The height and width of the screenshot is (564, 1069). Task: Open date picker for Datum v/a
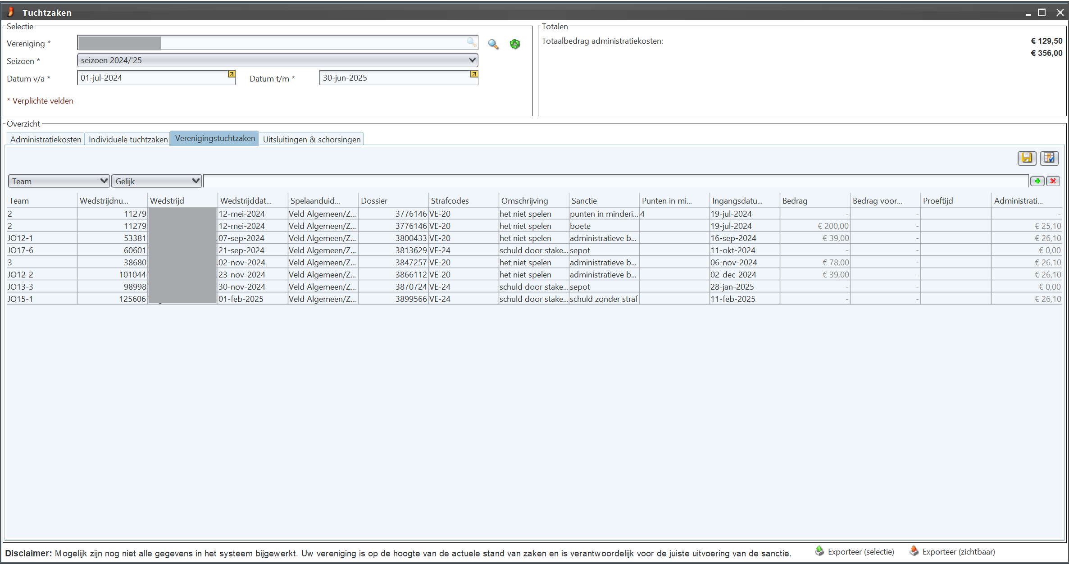click(x=231, y=74)
